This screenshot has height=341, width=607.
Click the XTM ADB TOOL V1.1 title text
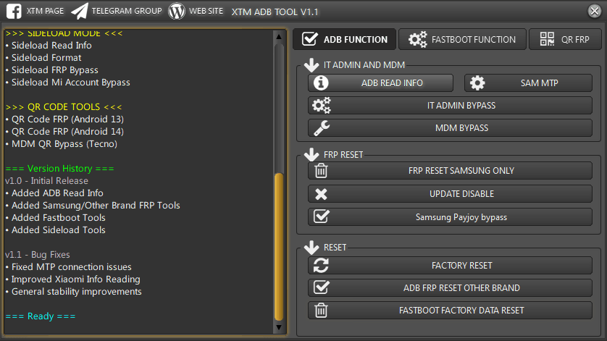[275, 12]
